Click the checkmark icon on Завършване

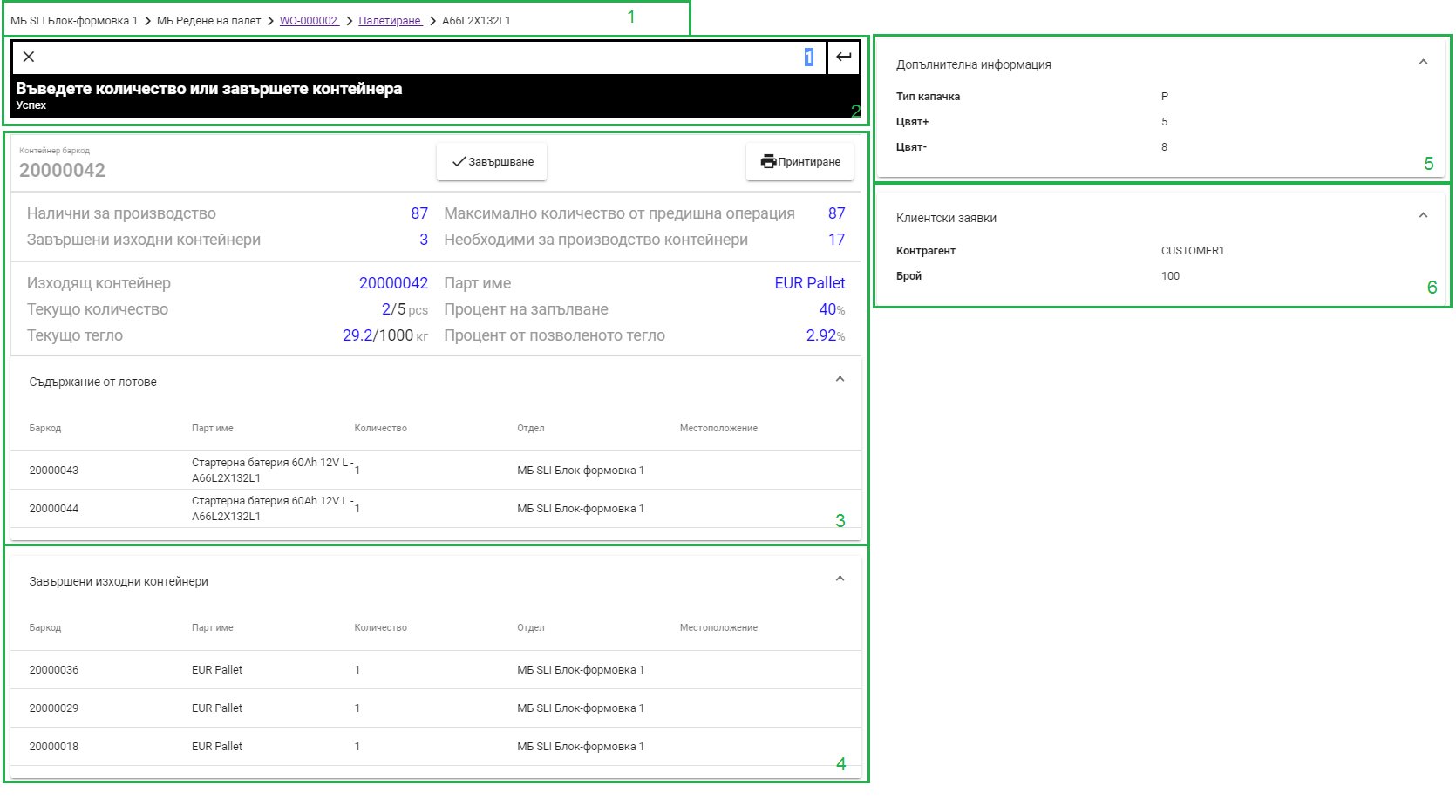tap(457, 160)
